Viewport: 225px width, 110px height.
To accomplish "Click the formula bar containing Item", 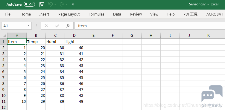I will pyautogui.click(x=150, y=26).
